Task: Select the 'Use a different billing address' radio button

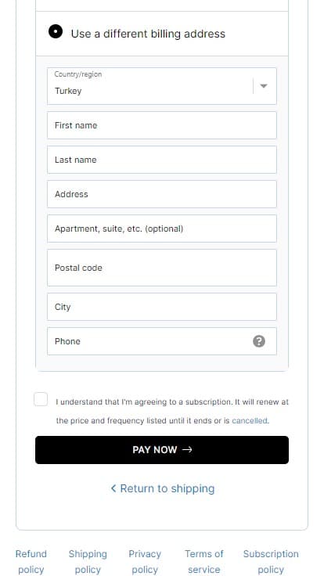Action: tap(56, 31)
